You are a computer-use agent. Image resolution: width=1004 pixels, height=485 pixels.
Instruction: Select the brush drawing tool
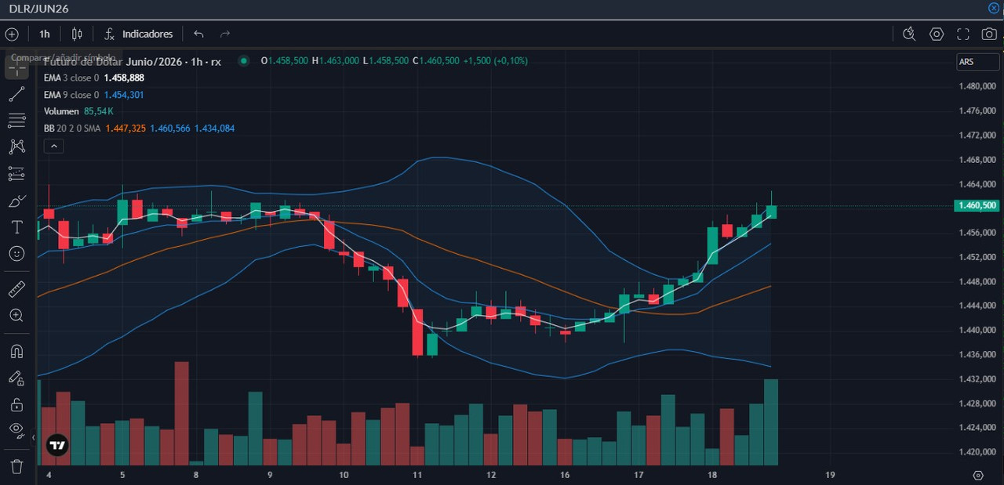(16, 201)
